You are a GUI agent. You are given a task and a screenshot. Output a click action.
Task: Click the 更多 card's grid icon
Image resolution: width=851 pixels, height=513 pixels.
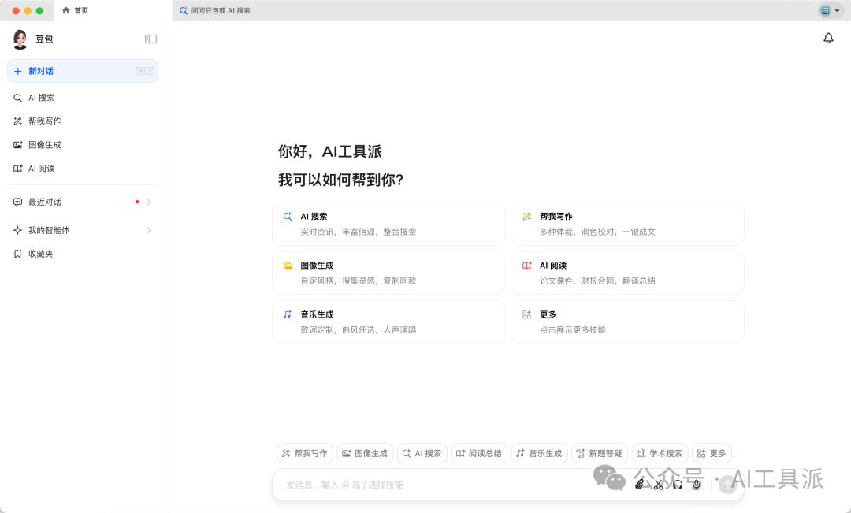click(526, 314)
